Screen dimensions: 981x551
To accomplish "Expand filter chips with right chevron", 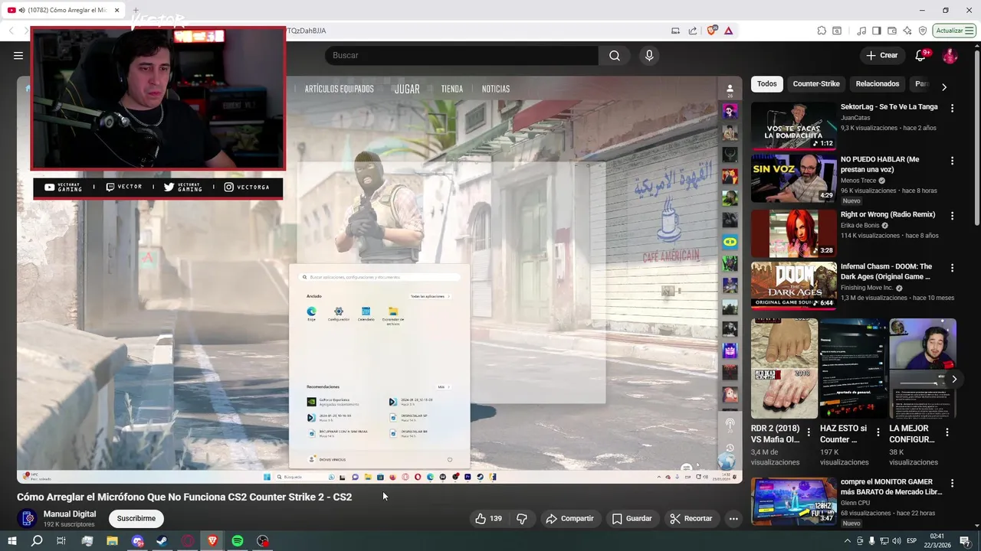I will (x=944, y=86).
